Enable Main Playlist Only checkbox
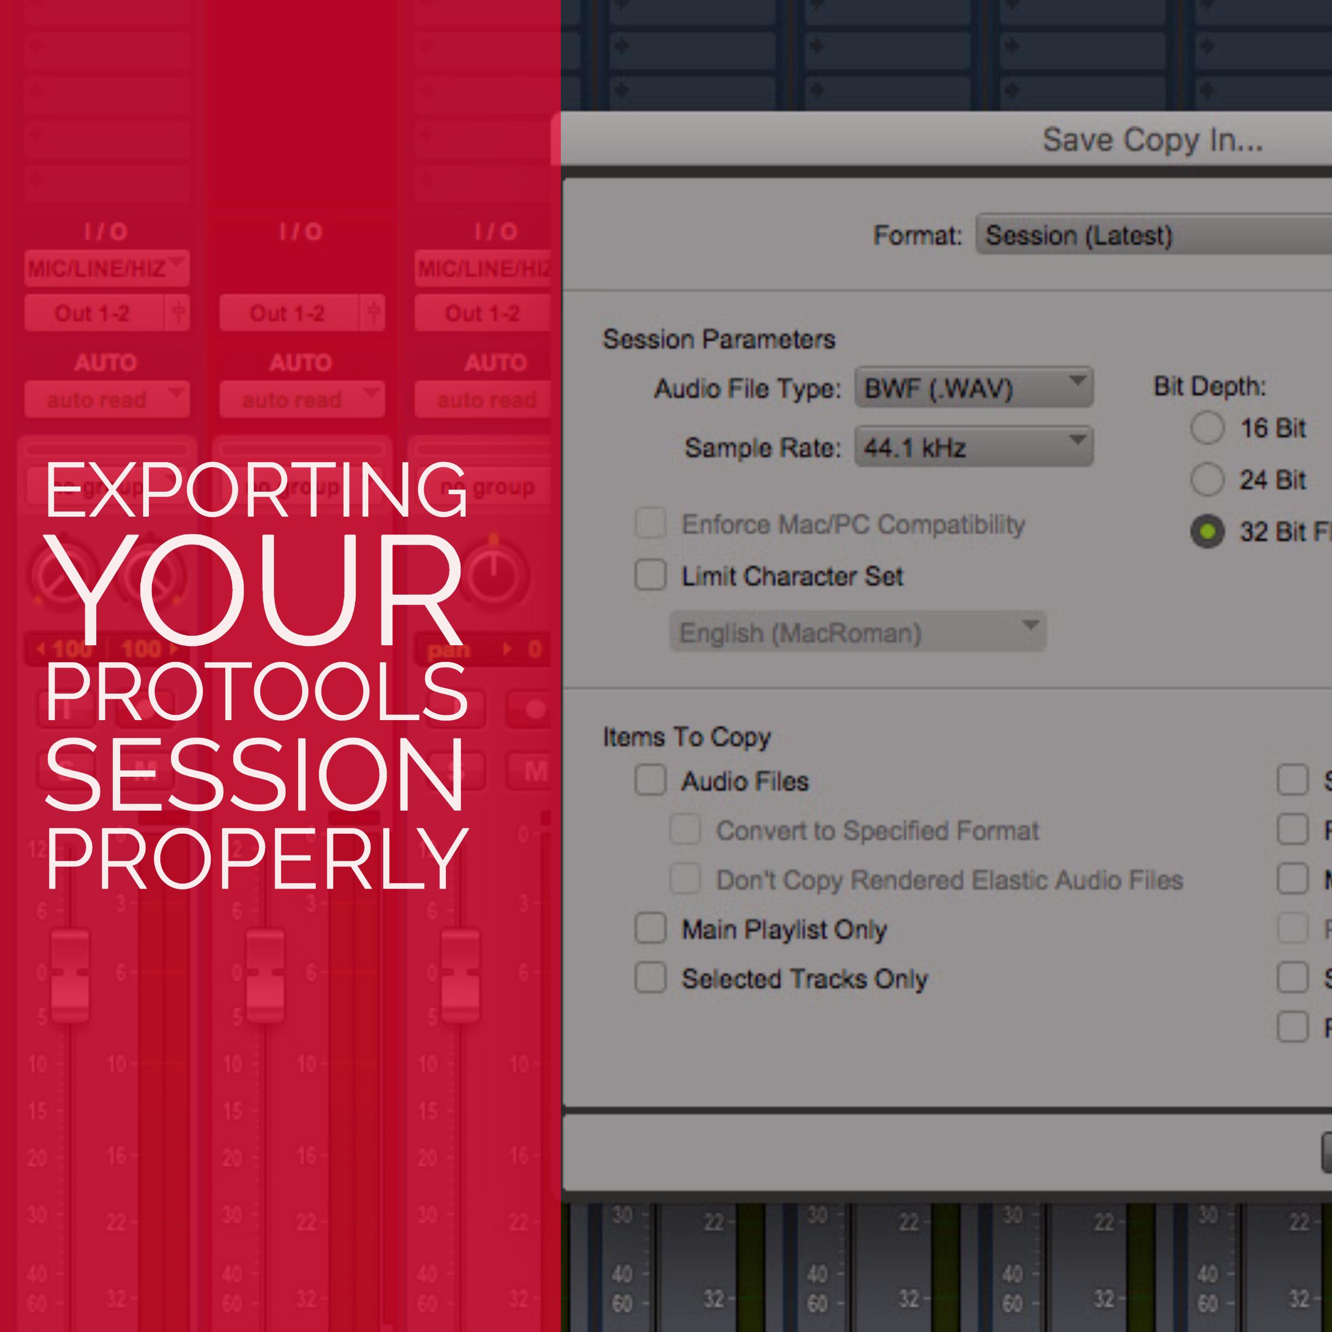Viewport: 1332px width, 1332px height. point(650,929)
